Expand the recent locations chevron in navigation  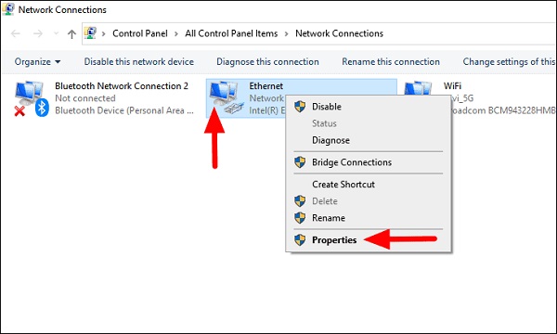56,33
